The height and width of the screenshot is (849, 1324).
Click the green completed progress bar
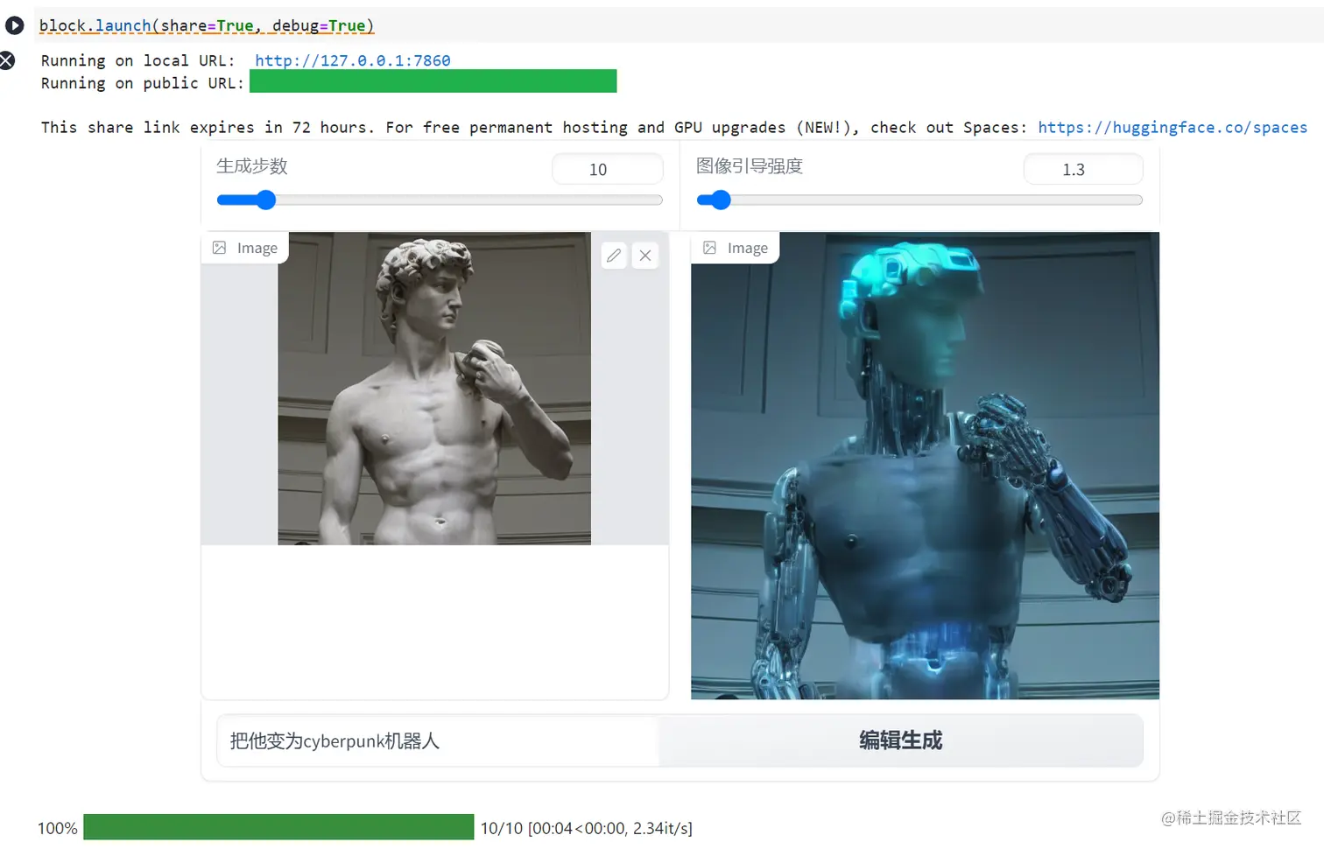278,827
